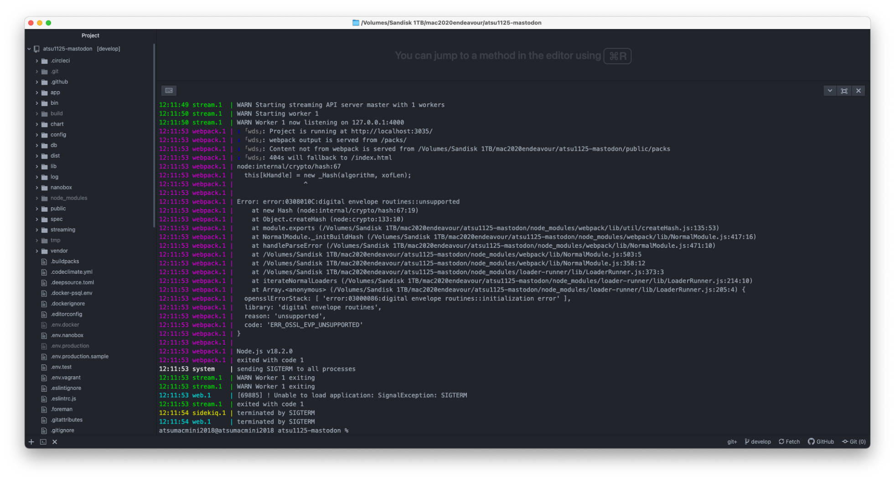Open the .docker-psql.env file

[x=71, y=293]
